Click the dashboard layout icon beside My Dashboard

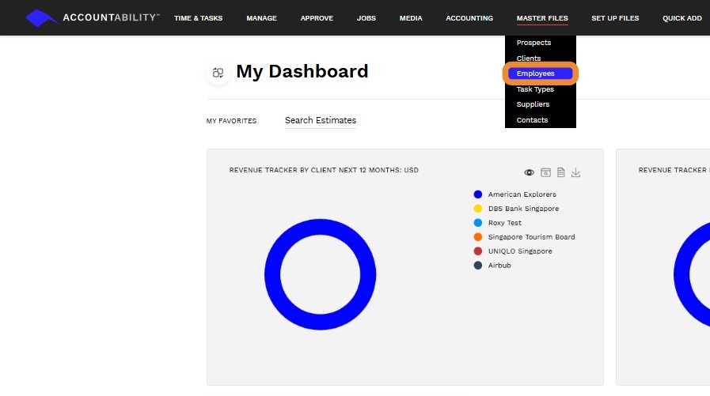(x=218, y=73)
